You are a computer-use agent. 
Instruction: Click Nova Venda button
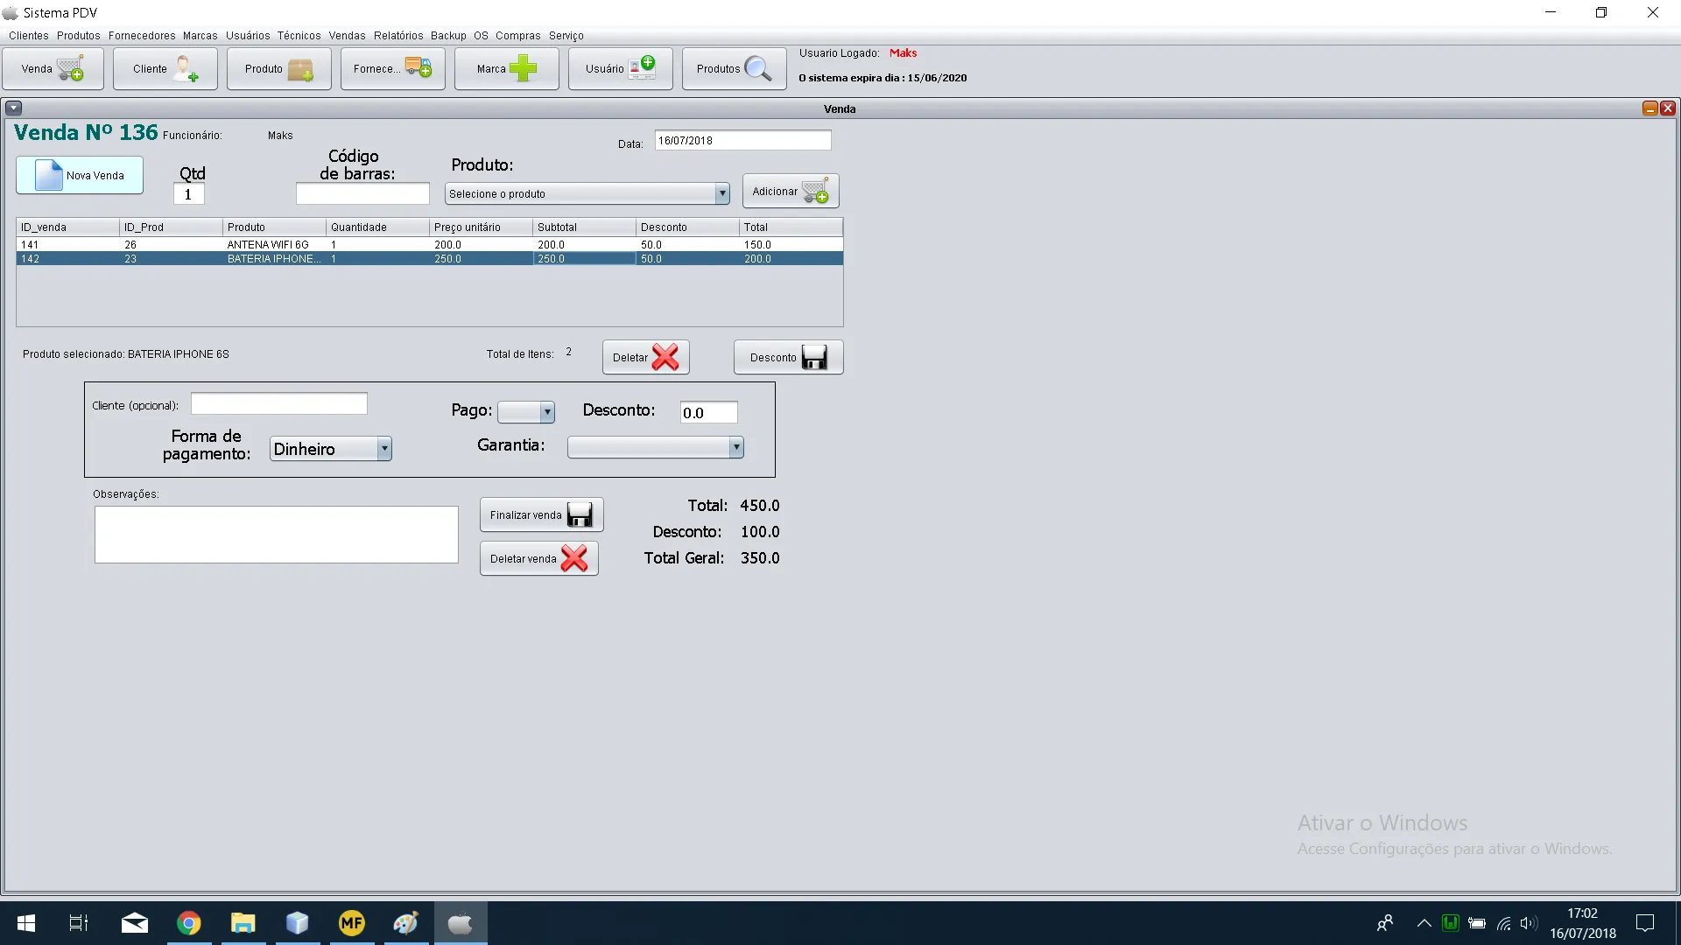(80, 176)
